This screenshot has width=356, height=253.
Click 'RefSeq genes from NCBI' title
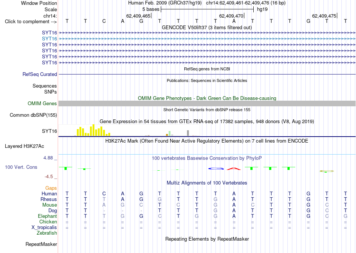pyautogui.click(x=207, y=69)
